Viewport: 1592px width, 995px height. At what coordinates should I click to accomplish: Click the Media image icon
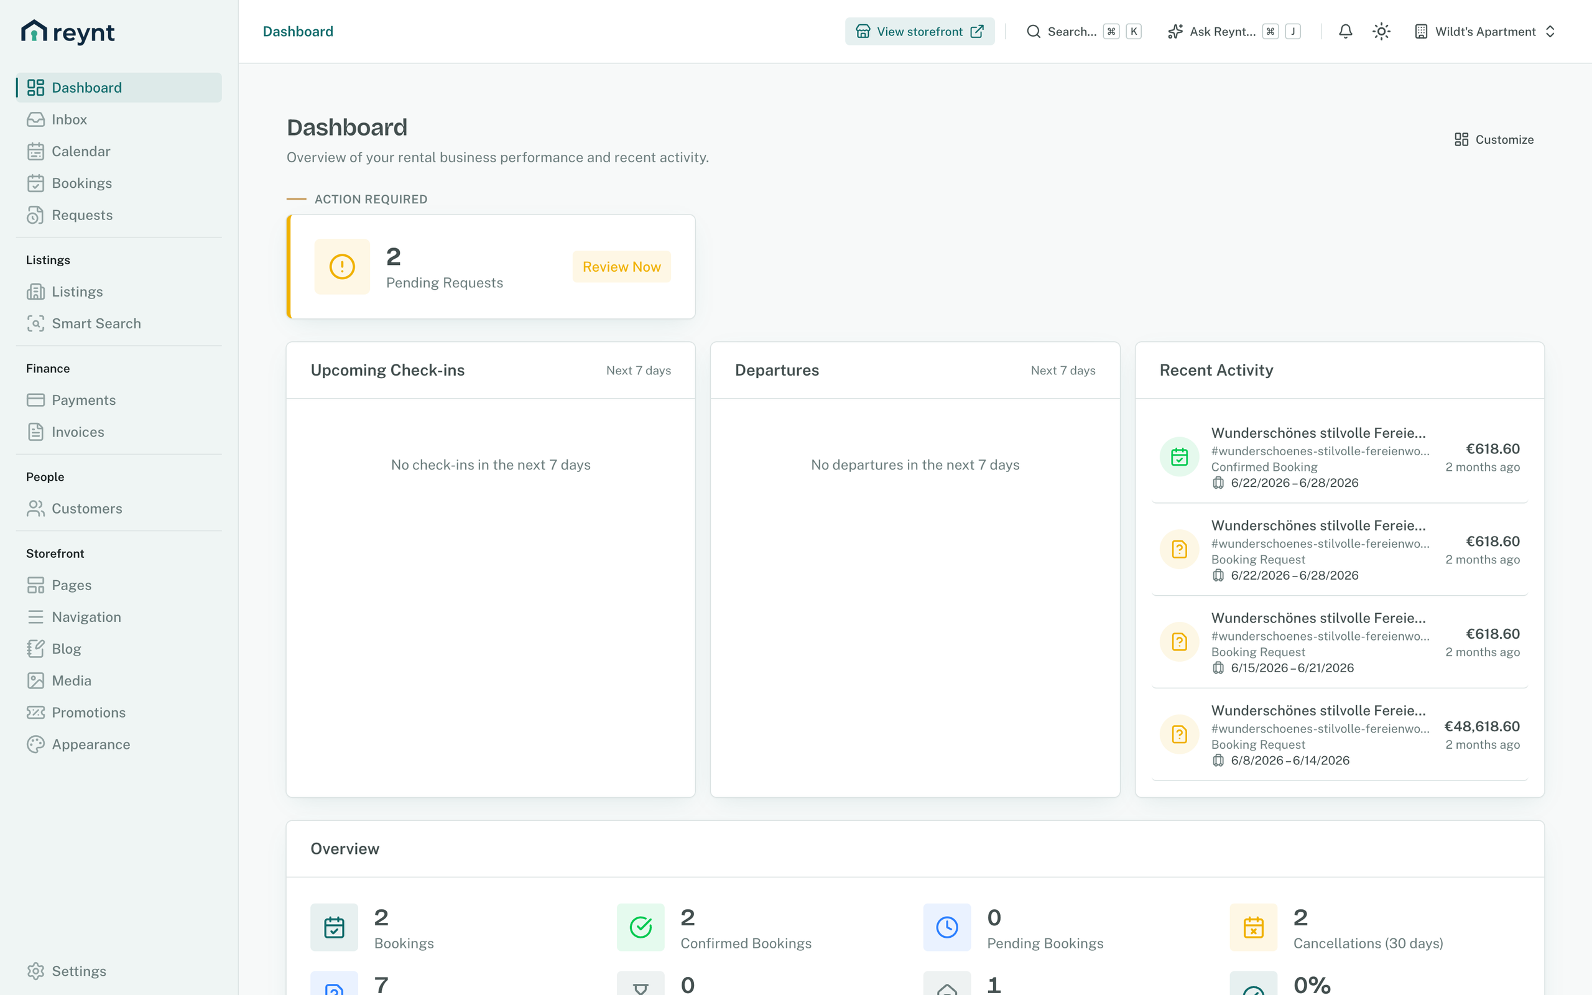click(35, 680)
